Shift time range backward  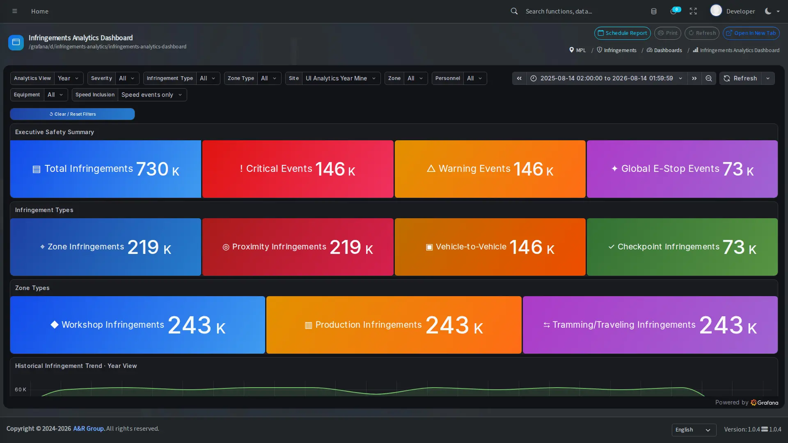519,78
